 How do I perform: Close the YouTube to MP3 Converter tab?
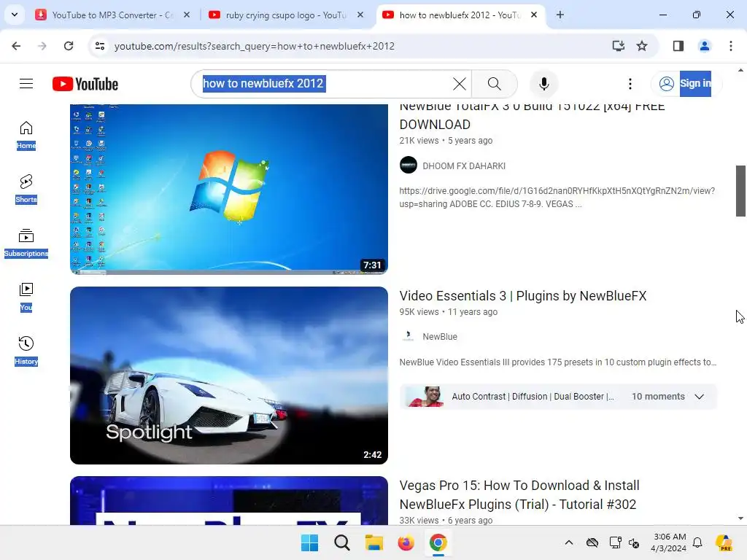(187, 15)
